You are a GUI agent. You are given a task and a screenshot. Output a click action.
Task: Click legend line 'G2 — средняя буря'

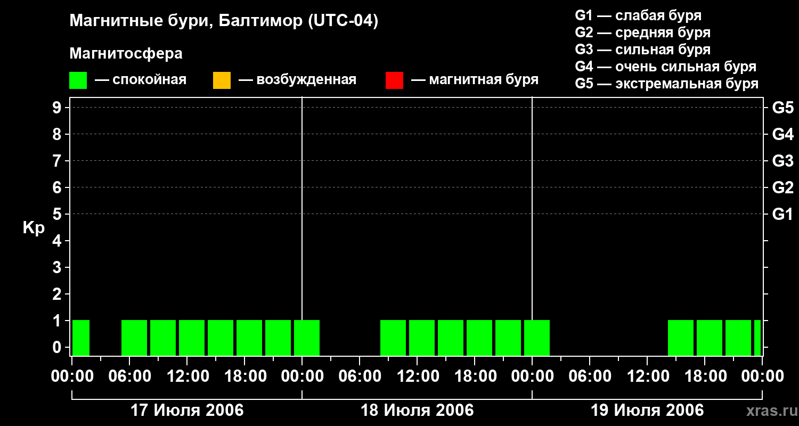pos(642,32)
